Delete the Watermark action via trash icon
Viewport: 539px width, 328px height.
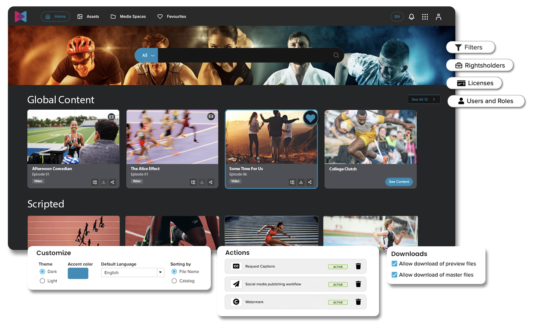358,302
